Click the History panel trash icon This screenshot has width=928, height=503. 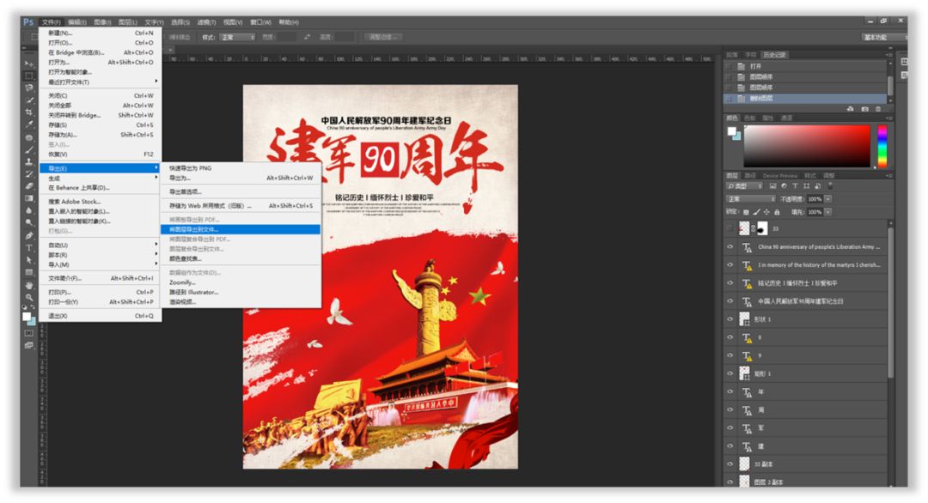click(x=878, y=109)
